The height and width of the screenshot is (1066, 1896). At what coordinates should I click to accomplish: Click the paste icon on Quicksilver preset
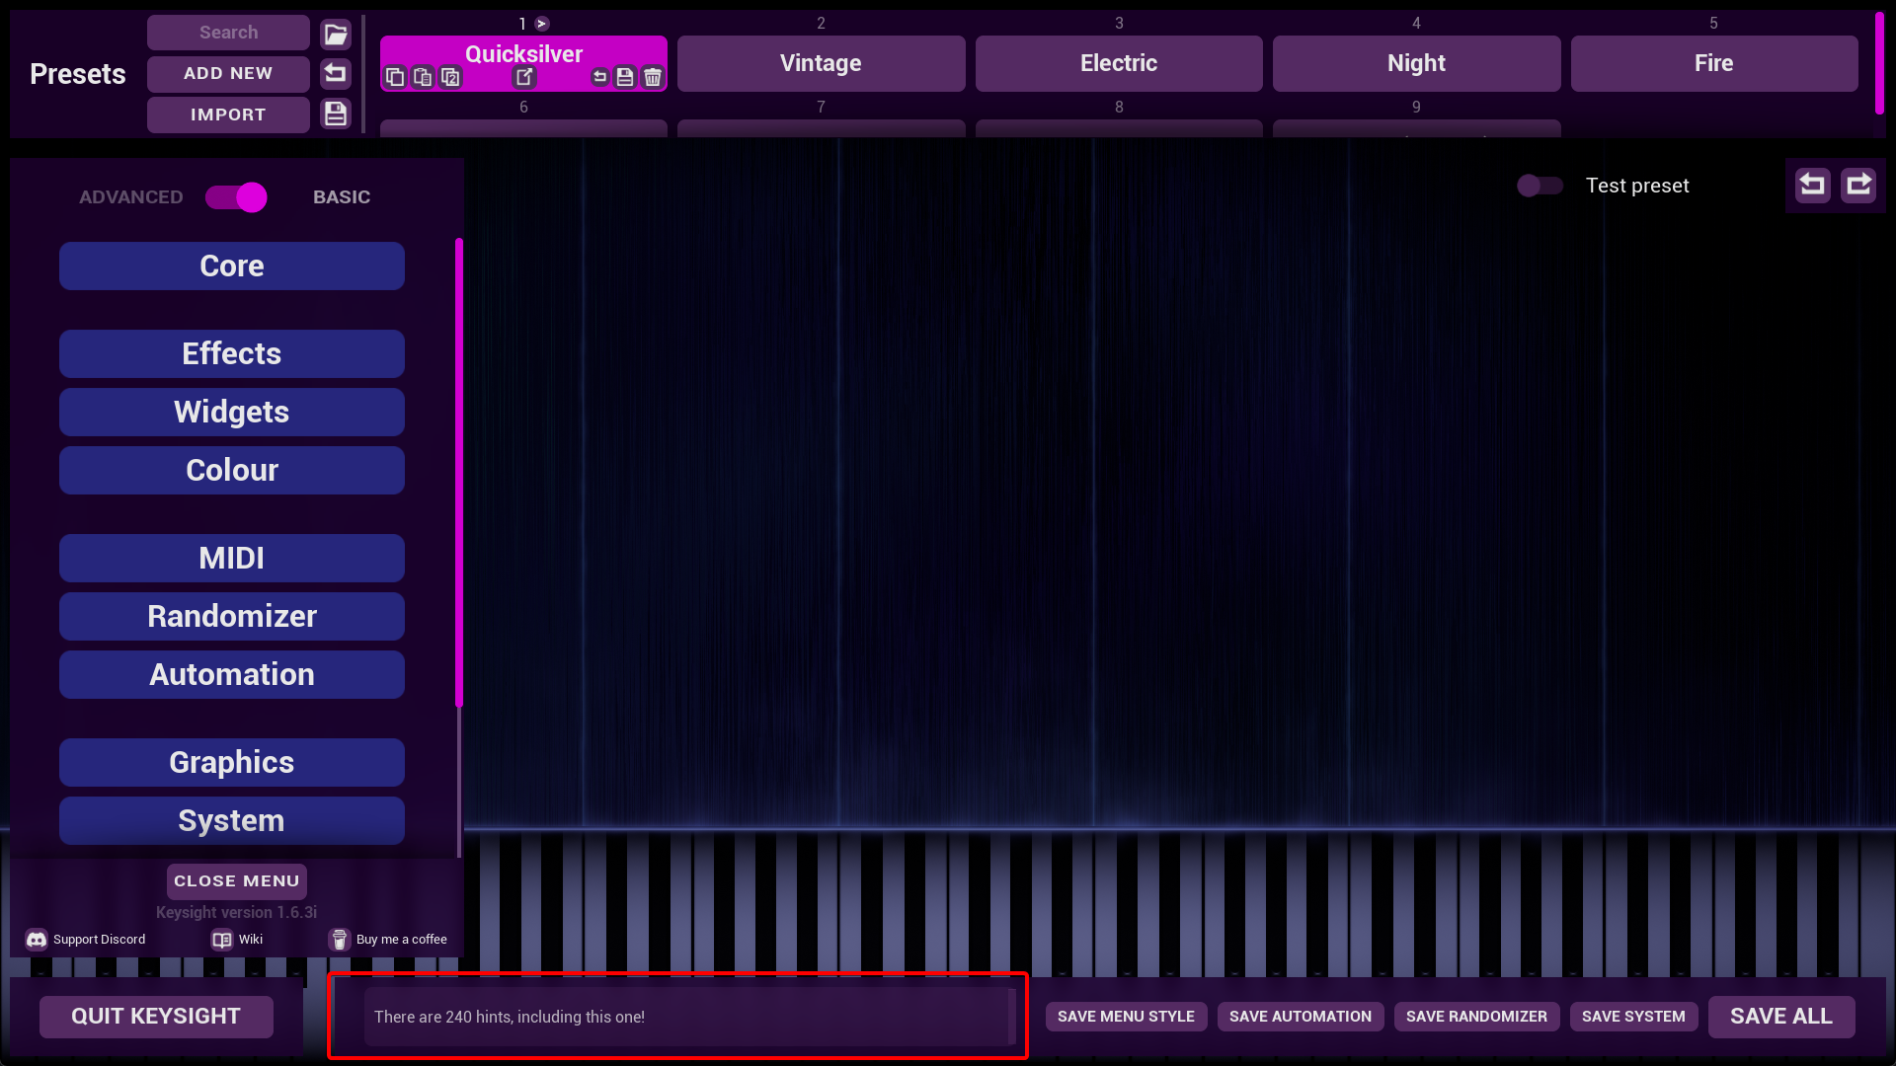pos(423,77)
